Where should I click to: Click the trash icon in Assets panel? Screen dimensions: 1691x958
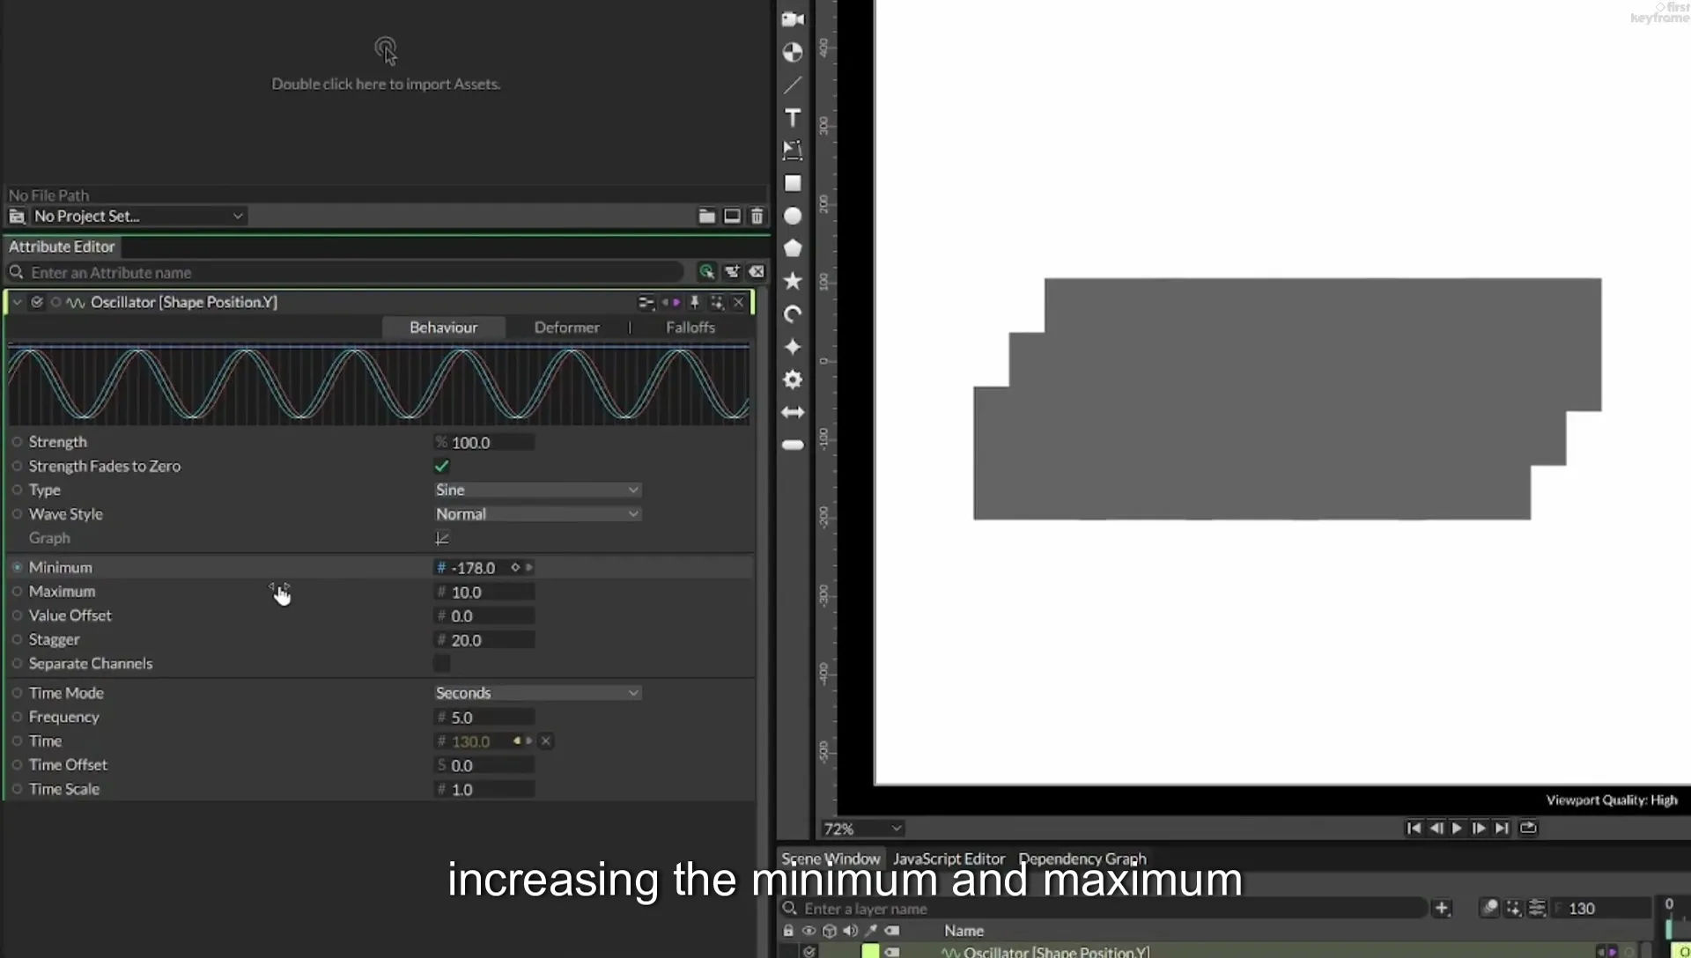point(757,216)
